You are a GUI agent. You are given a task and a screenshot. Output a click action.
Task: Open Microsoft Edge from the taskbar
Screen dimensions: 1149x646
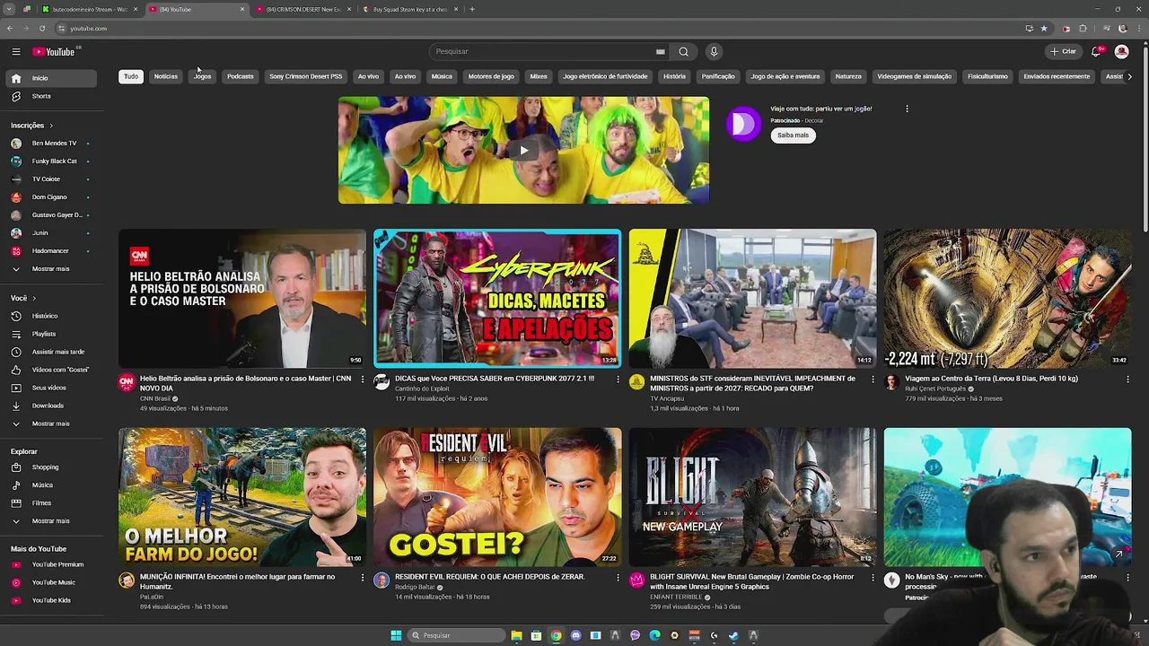click(654, 635)
